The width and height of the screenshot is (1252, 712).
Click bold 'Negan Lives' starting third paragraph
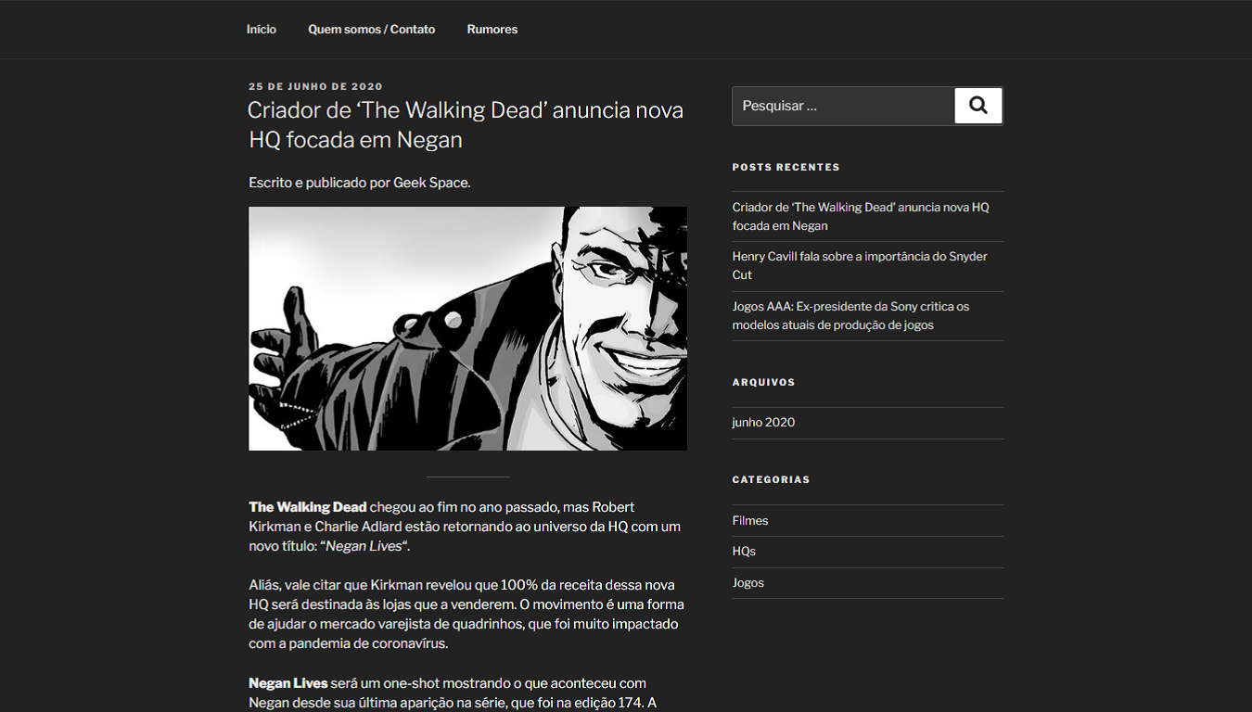click(x=288, y=683)
